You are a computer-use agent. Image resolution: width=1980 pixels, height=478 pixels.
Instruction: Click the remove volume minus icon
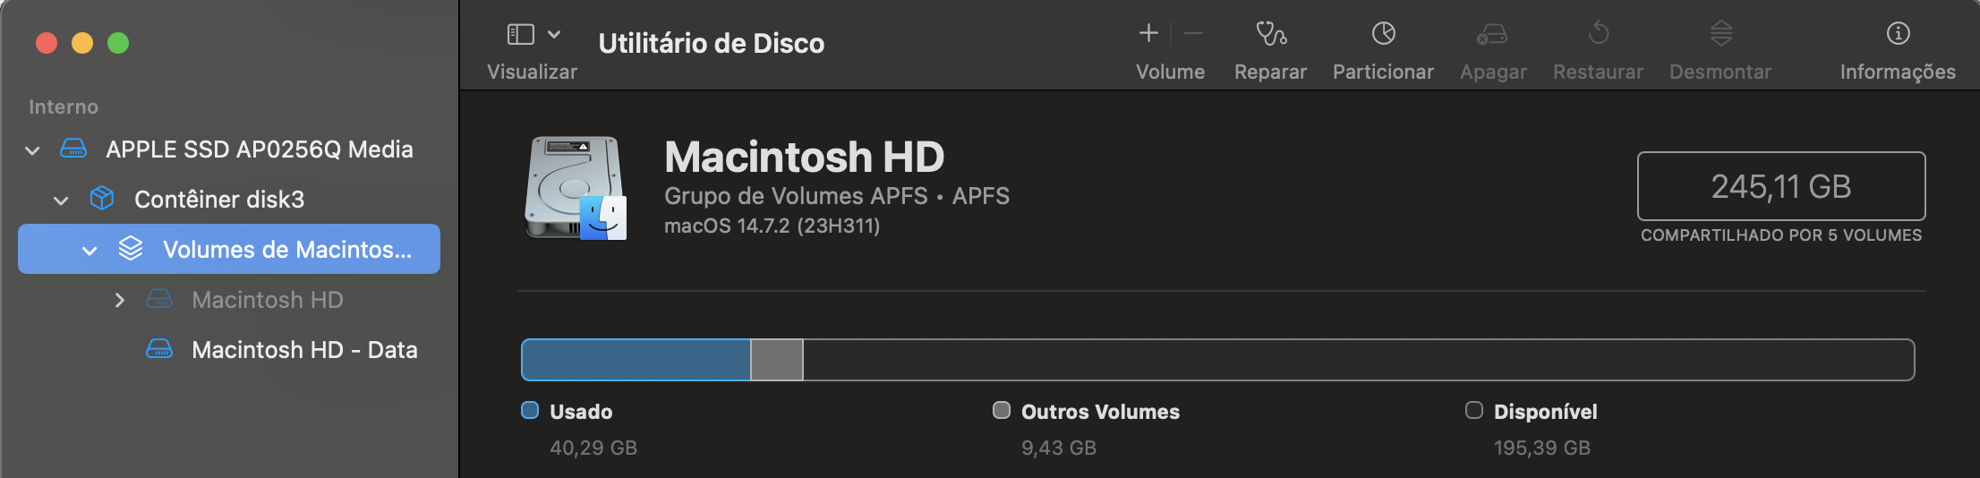tap(1193, 34)
